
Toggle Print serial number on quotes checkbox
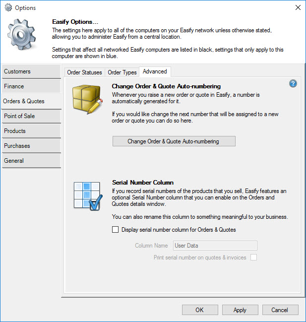point(253,257)
